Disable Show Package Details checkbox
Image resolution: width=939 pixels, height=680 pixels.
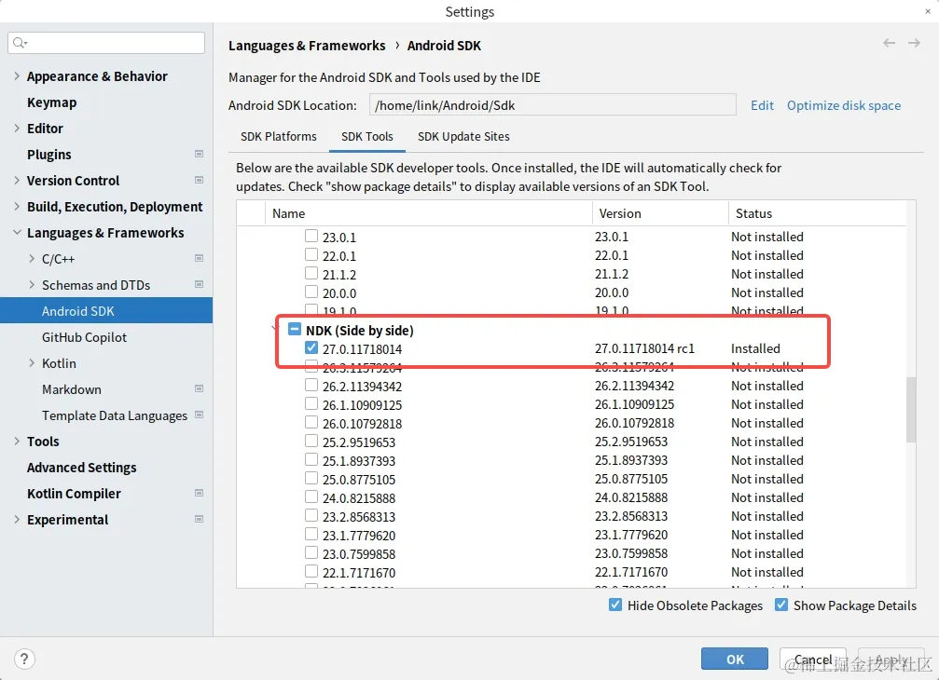[x=781, y=605]
